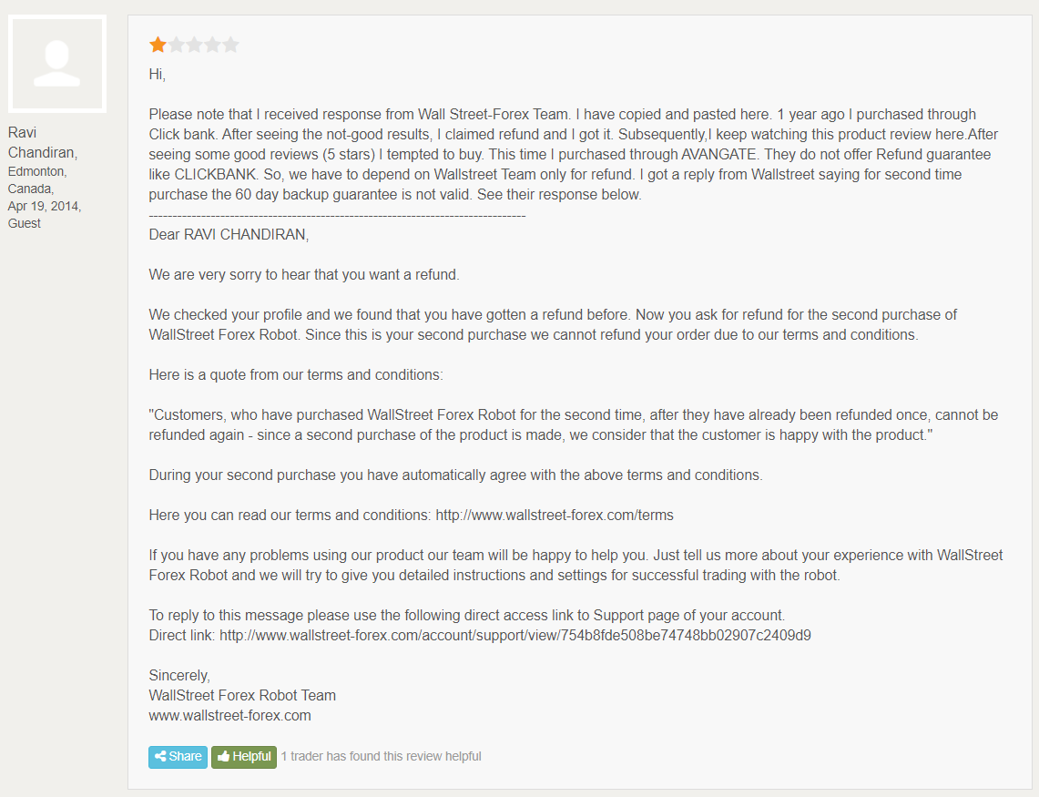Image resolution: width=1039 pixels, height=797 pixels.
Task: Click the third gray rating star
Action: click(194, 45)
